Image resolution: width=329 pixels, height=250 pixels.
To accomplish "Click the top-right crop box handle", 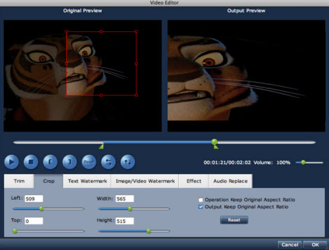I will 136,32.
